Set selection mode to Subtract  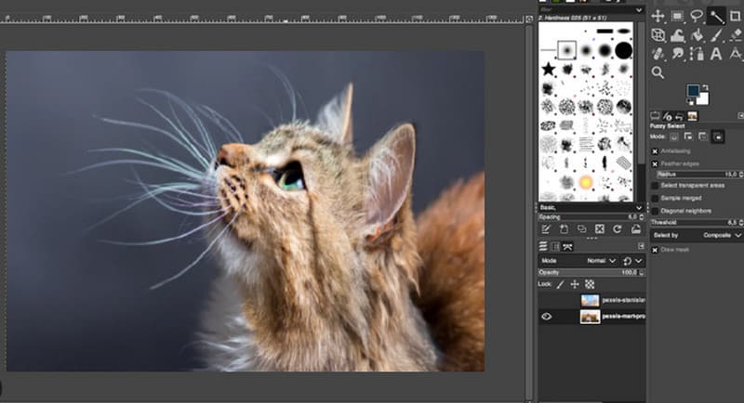pos(703,136)
